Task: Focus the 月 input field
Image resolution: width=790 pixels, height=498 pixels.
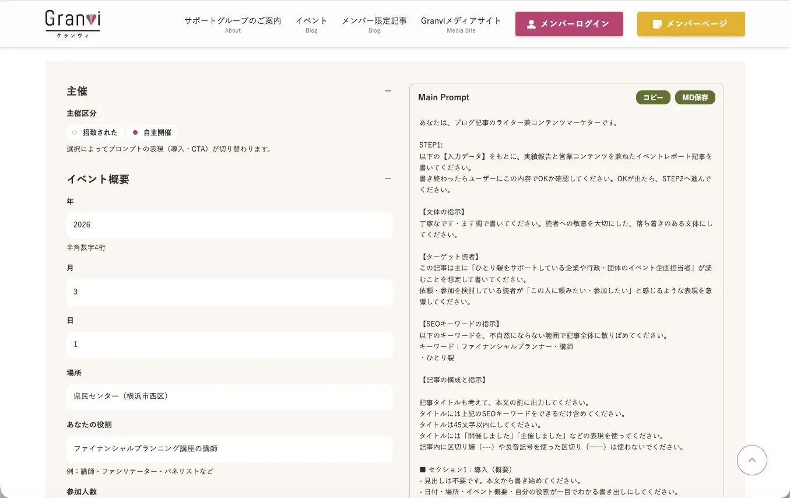Action: [229, 292]
